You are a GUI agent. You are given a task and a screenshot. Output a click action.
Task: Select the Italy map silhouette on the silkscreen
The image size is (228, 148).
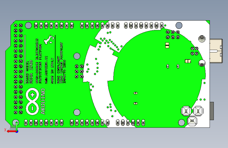49,40
